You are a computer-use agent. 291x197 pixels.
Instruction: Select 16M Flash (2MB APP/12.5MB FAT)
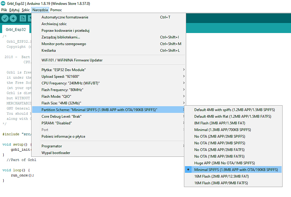(233, 176)
